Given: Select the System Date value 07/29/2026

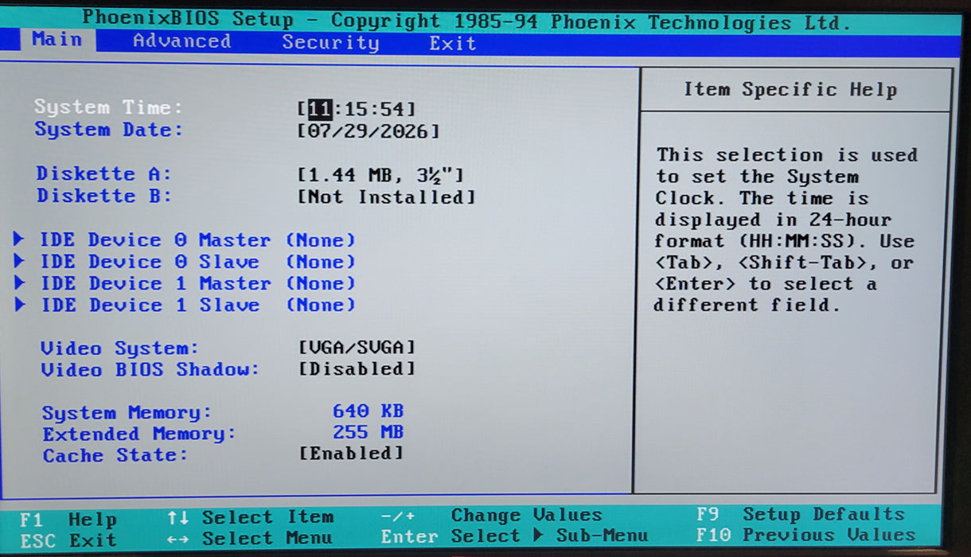Looking at the screenshot, I should click(x=368, y=130).
